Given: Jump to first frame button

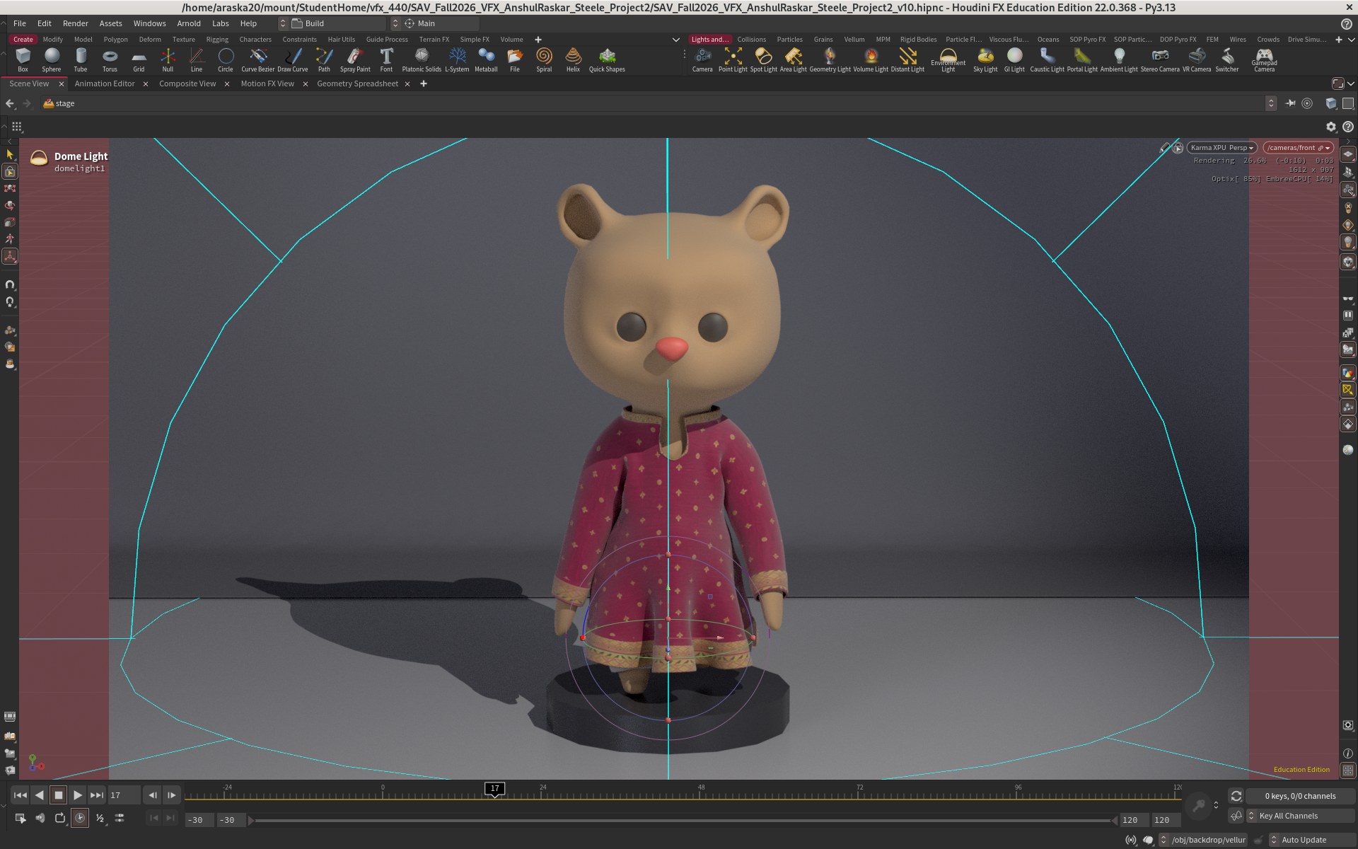Looking at the screenshot, I should pyautogui.click(x=21, y=795).
